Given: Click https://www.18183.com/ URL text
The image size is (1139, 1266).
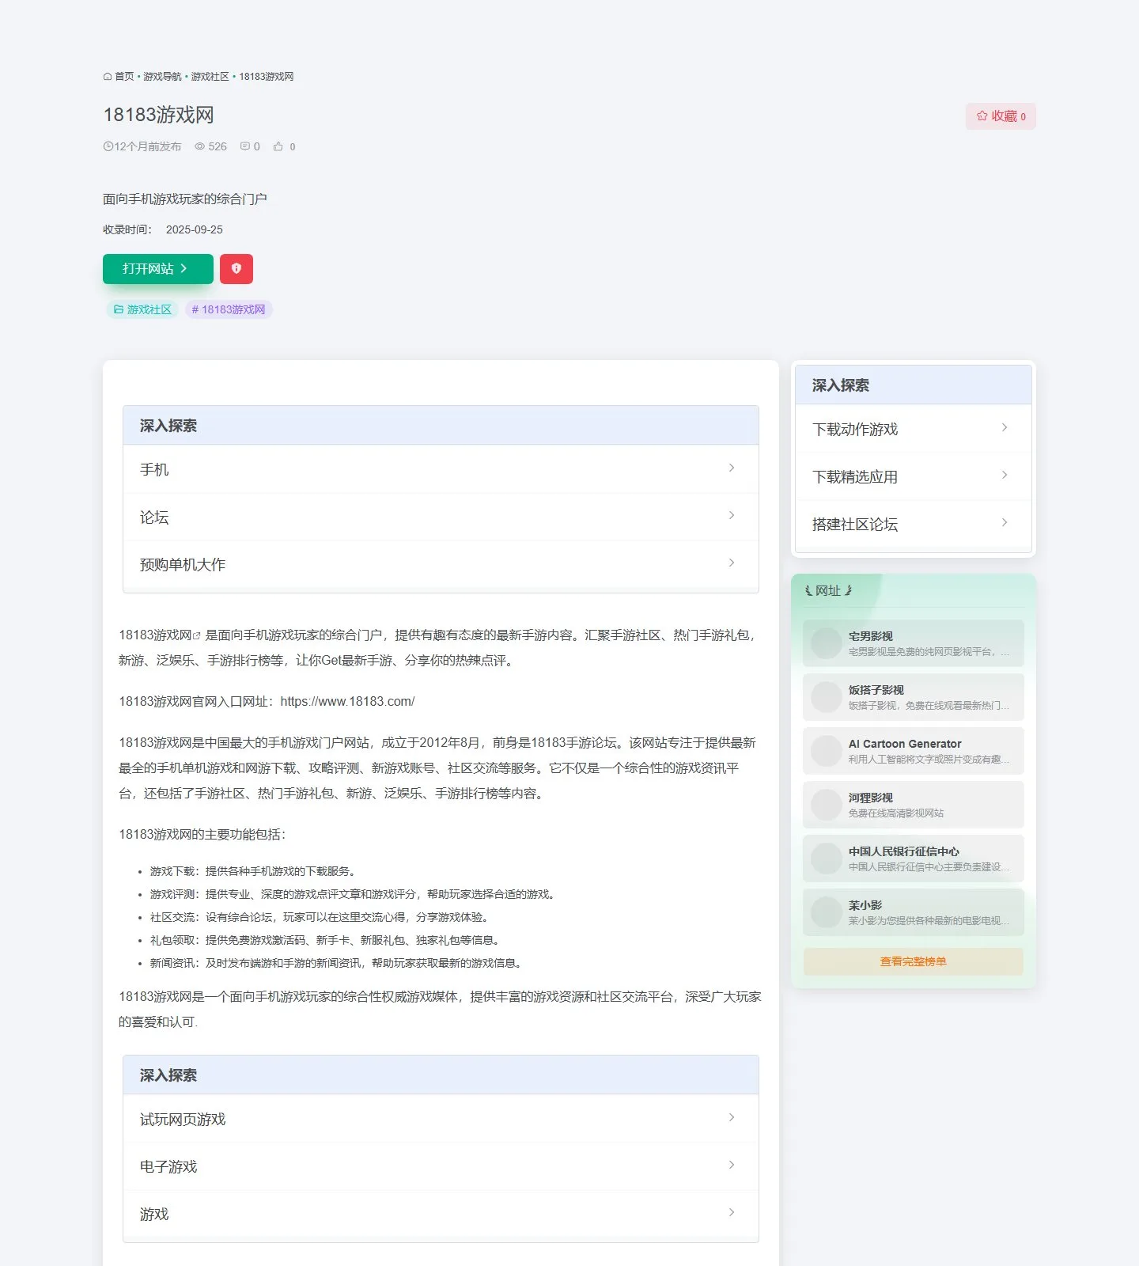Looking at the screenshot, I should coord(347,702).
